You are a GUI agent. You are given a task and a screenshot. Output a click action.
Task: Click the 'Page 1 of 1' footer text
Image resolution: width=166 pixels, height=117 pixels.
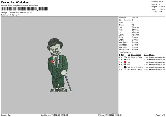pyautogui.click(x=160, y=115)
